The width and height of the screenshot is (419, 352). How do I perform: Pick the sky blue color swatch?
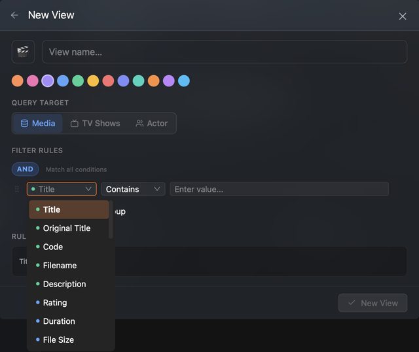tap(184, 81)
